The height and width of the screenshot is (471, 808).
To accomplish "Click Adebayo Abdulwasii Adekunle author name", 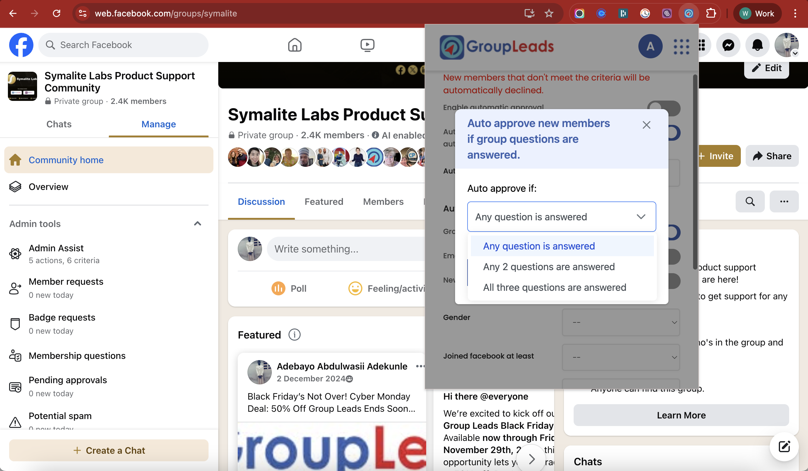I will (342, 366).
